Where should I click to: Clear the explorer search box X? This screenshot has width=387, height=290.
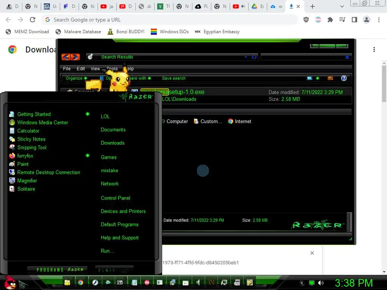(x=347, y=57)
